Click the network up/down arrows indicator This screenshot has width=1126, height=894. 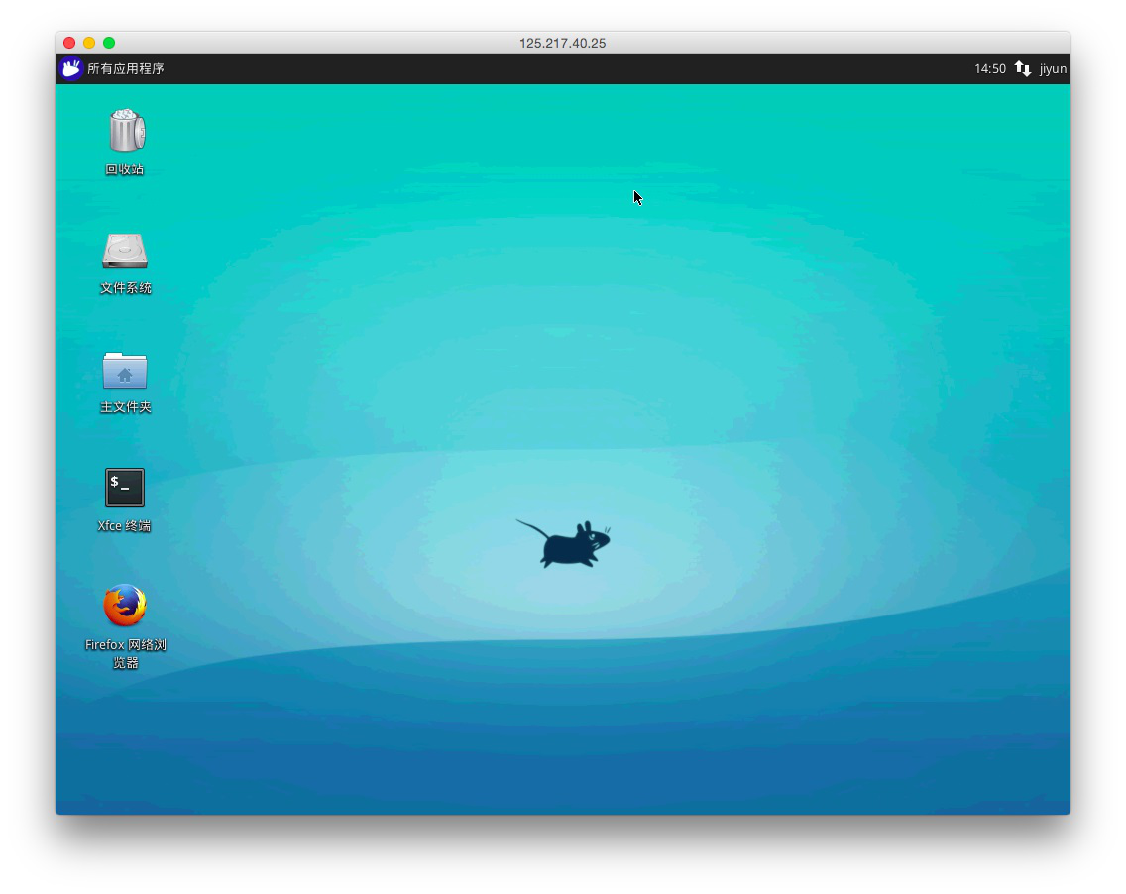point(1022,68)
